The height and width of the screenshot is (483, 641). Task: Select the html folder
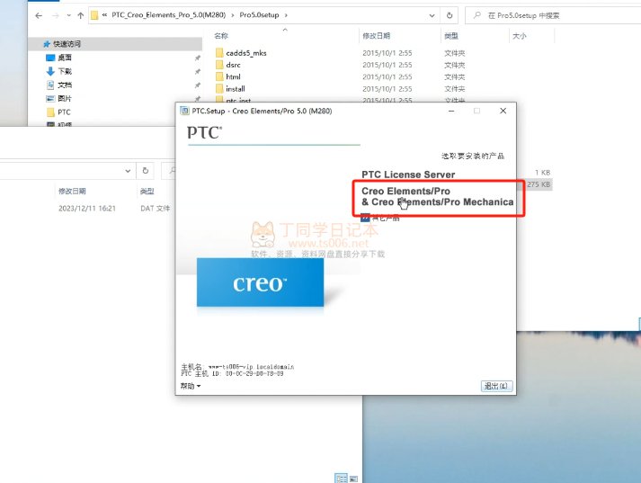tap(233, 76)
